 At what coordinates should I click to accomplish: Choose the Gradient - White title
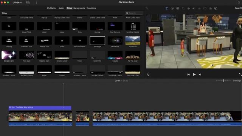tap(9, 70)
